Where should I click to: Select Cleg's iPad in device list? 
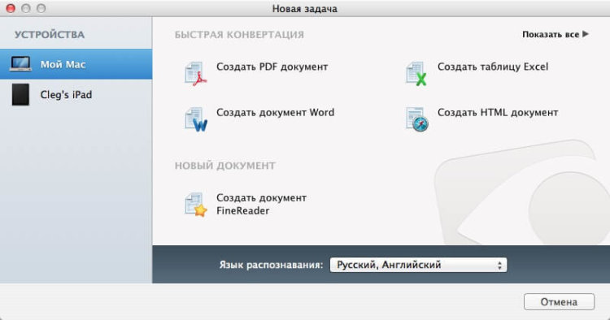[76, 94]
